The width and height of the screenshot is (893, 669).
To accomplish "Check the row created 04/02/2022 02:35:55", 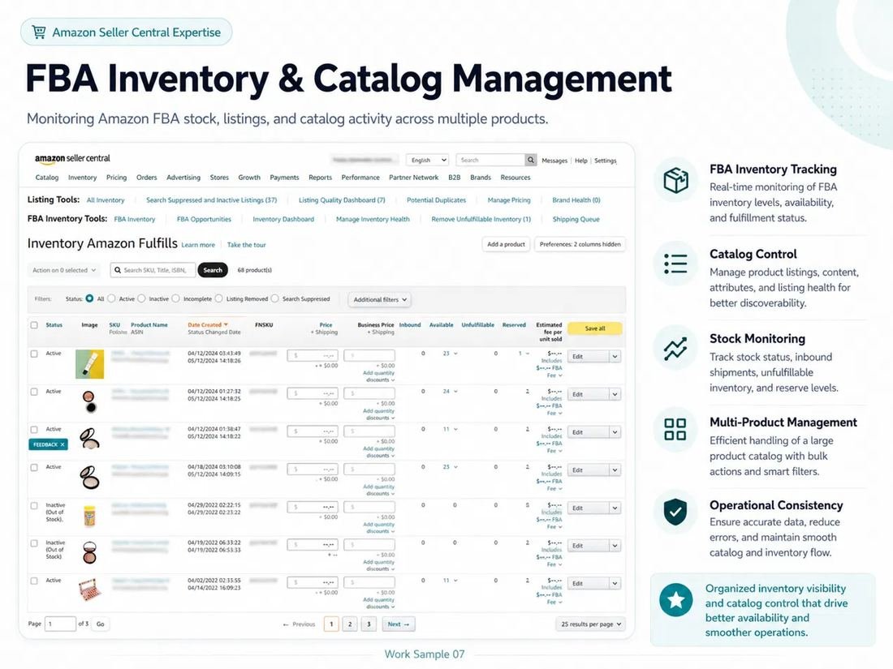I will (x=34, y=581).
